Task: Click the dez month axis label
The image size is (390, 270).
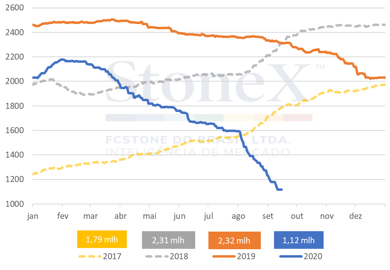Action: pos(356,216)
